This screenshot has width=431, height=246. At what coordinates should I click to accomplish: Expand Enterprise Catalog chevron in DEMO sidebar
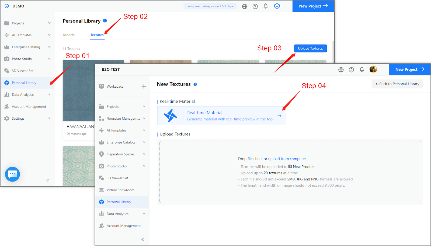49,47
